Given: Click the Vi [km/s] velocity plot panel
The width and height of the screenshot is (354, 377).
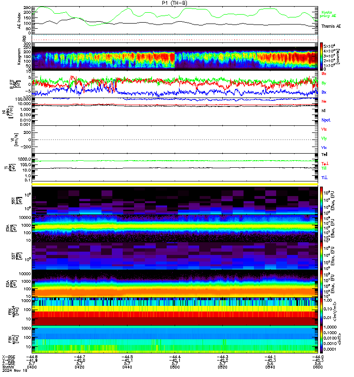Looking at the screenshot, I should click(x=175, y=139).
